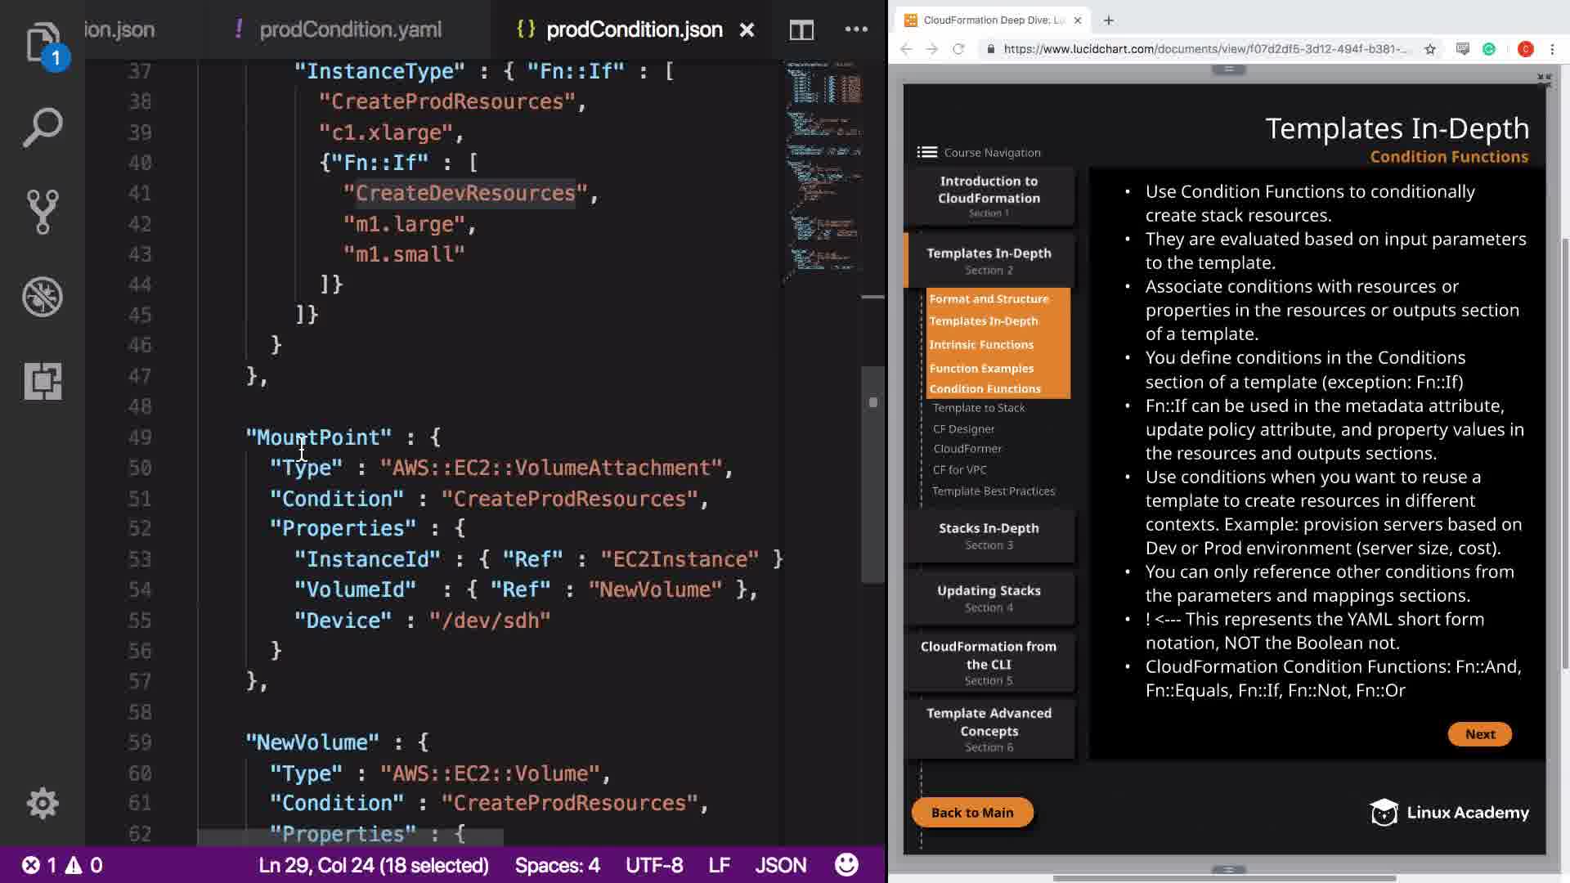Toggle Course Navigation hamburger menu
The image size is (1570, 883).
[x=926, y=152]
